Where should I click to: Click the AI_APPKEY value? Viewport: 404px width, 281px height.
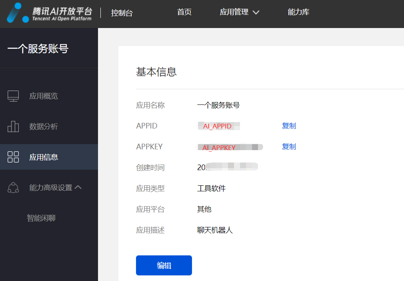click(229, 147)
